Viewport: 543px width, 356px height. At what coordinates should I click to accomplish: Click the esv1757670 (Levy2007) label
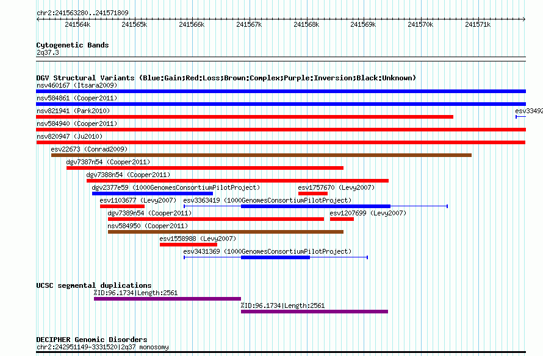pyautogui.click(x=336, y=187)
